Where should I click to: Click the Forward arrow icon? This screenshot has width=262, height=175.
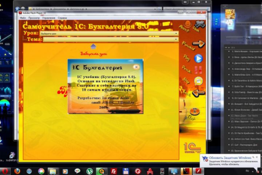[x=198, y=44]
